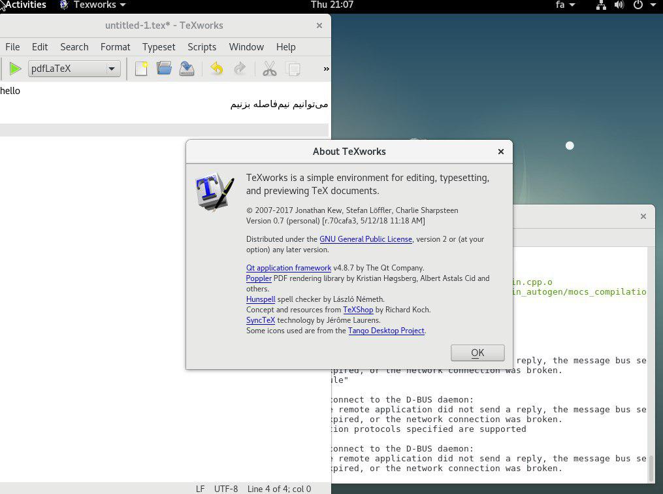Close the terminal window behind the dialog
This screenshot has height=494, width=663.
click(643, 216)
